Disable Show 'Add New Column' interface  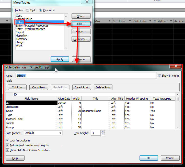coord(7,150)
